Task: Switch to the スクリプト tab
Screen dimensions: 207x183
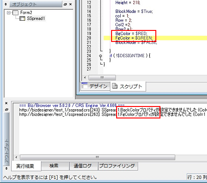Action: pyautogui.click(x=128, y=86)
